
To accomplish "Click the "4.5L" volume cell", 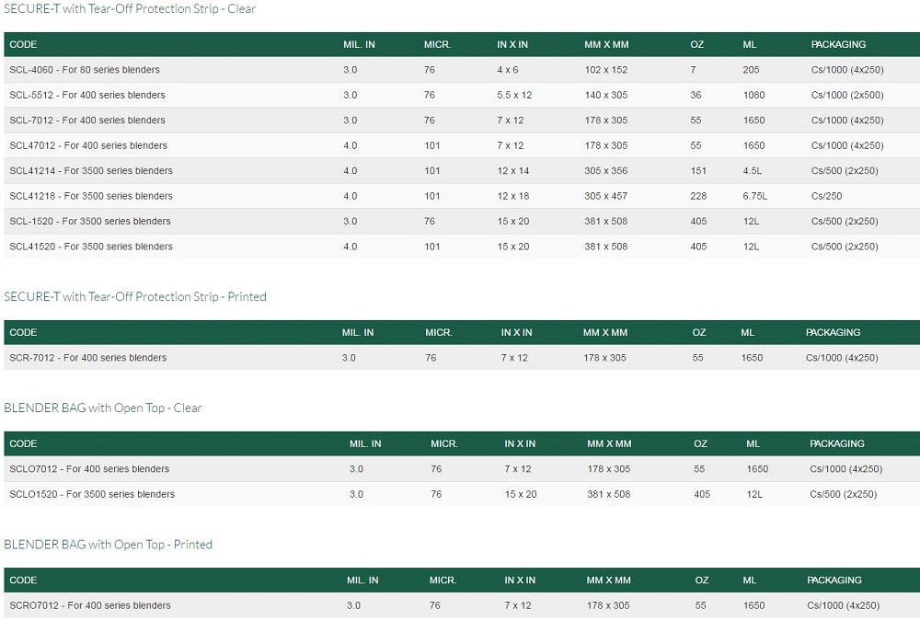I will coord(753,171).
